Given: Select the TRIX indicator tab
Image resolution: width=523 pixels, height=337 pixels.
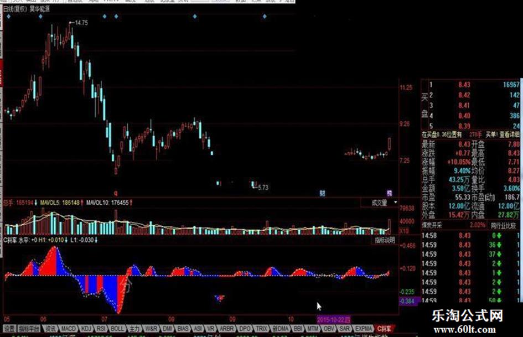Looking at the screenshot, I should (261, 329).
